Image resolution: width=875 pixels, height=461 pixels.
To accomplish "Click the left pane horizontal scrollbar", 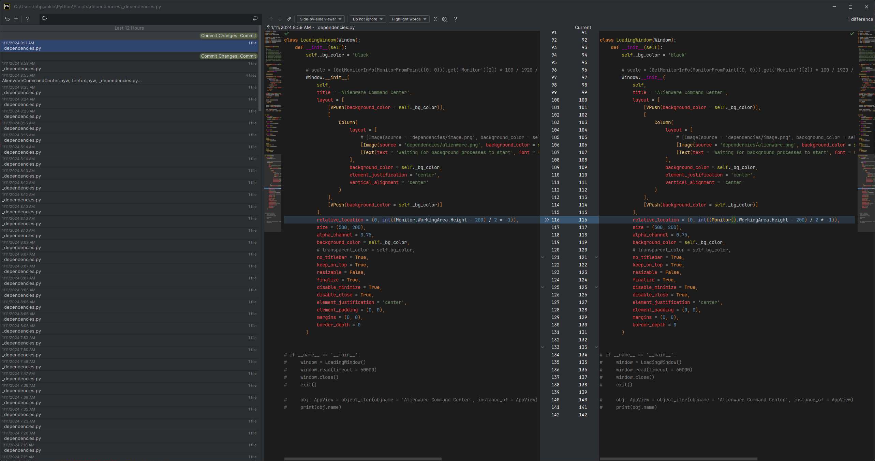I will [x=363, y=459].
